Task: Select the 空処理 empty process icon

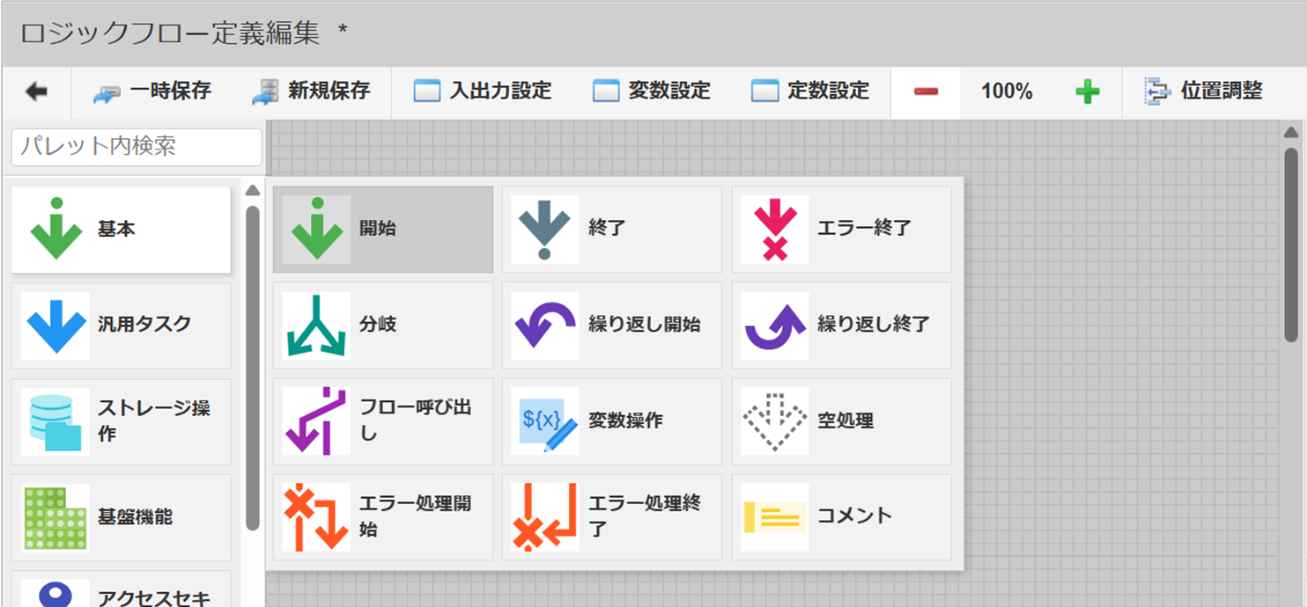Action: (774, 421)
